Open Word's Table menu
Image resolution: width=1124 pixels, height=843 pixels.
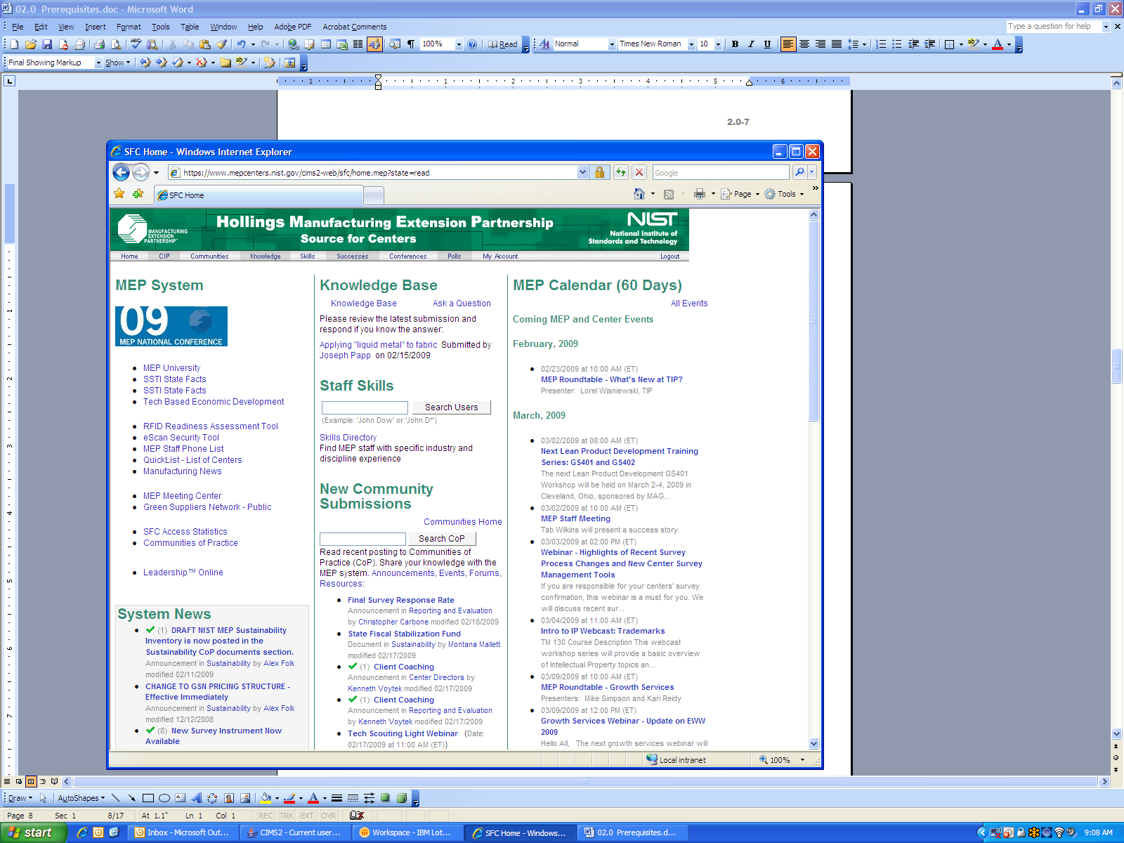pyautogui.click(x=190, y=27)
